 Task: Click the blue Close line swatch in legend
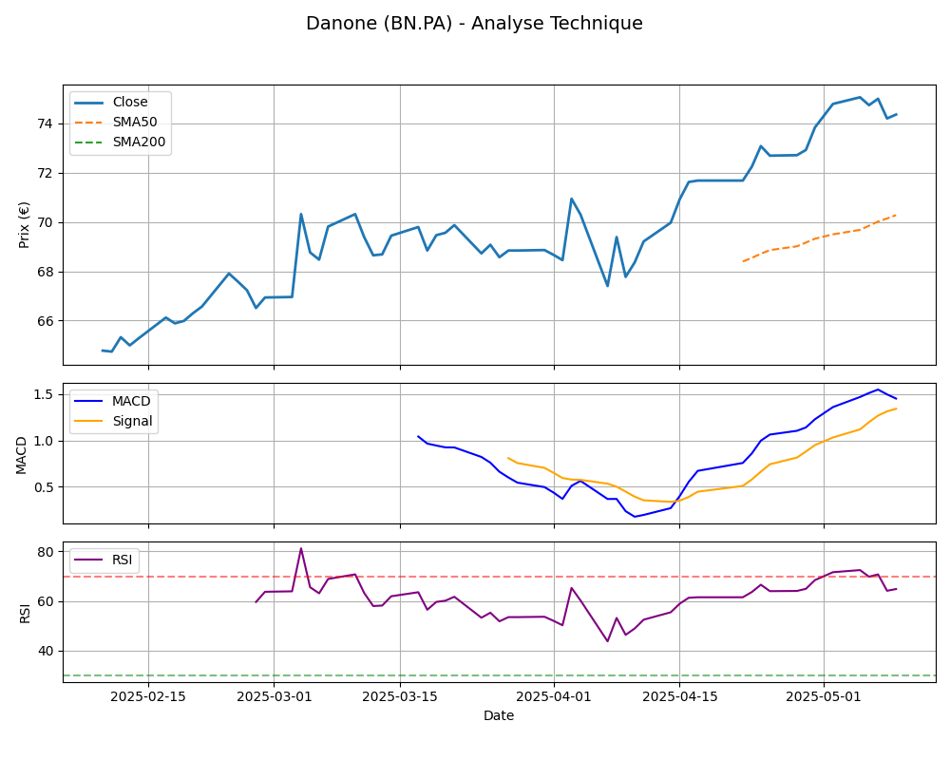(88, 103)
